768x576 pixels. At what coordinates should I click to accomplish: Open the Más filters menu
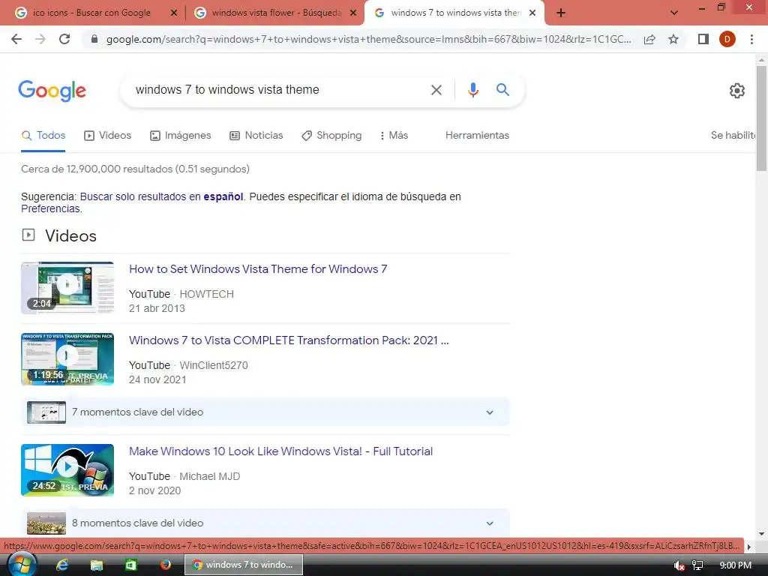click(394, 135)
